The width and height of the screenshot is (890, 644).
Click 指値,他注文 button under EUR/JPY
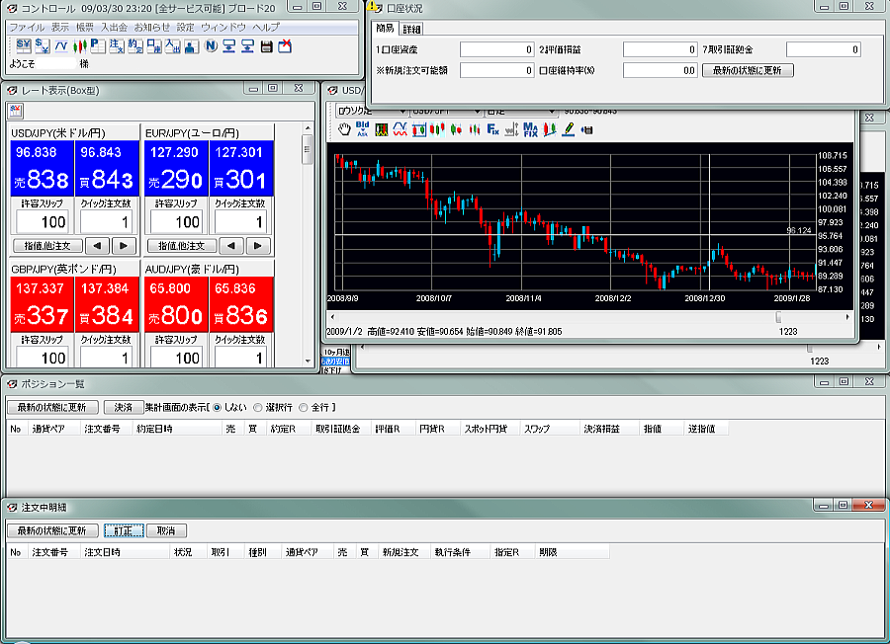tap(182, 246)
